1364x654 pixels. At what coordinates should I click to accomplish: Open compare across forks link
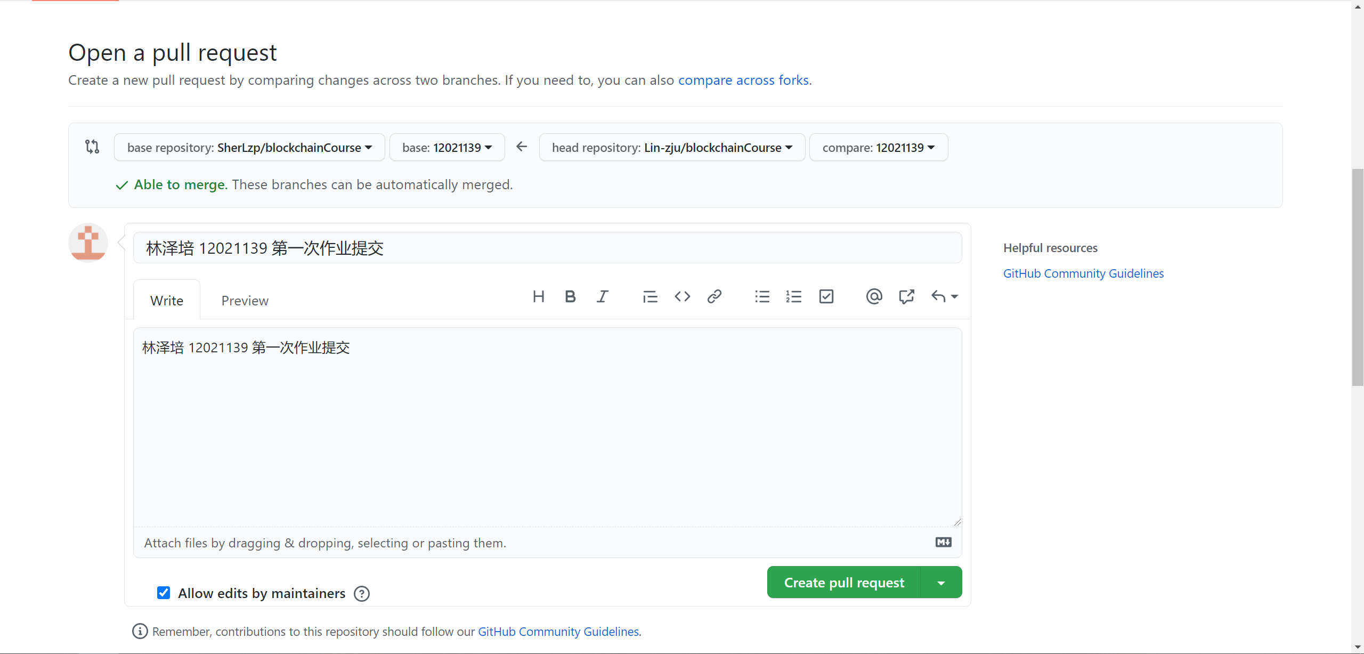click(743, 80)
